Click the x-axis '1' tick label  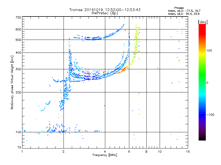[x=22, y=152]
